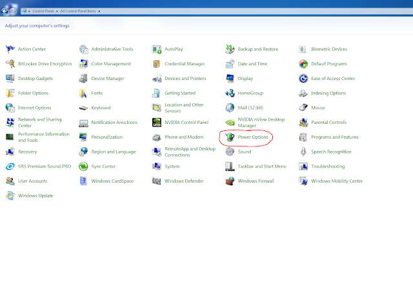The width and height of the screenshot is (413, 291).
Task: Open the Device Manager icon
Action: [83, 79]
